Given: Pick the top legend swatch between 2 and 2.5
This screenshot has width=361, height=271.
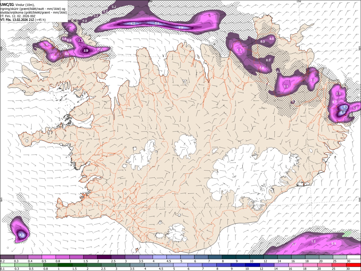Looking at the screenshot, I should click(104, 257).
